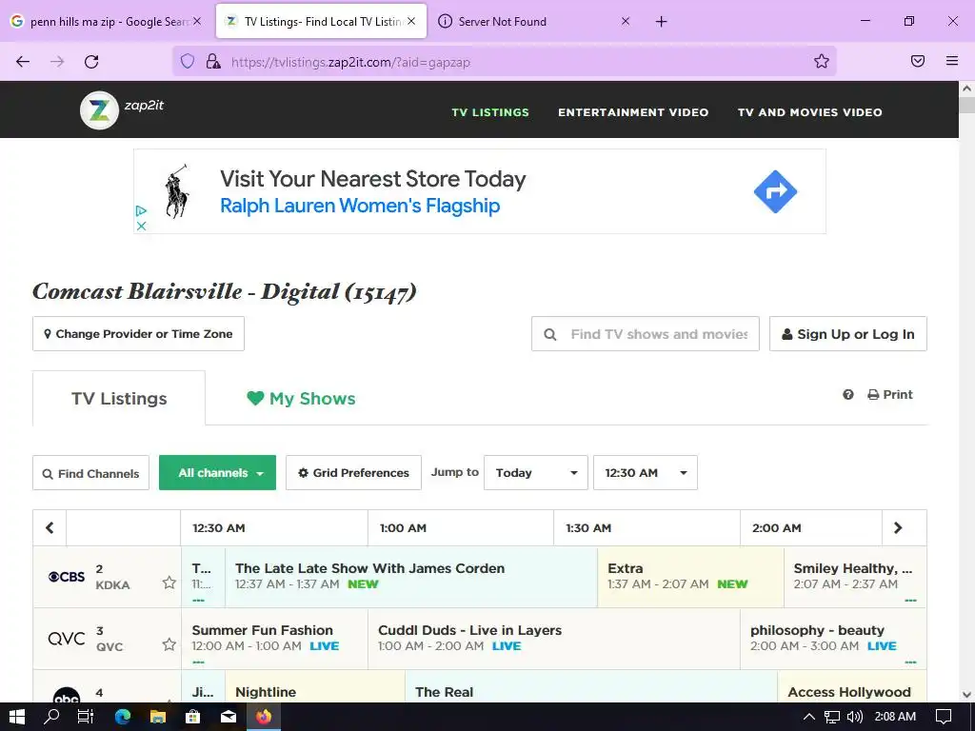Open the TV Listings tab
The height and width of the screenshot is (731, 975).
[119, 399]
